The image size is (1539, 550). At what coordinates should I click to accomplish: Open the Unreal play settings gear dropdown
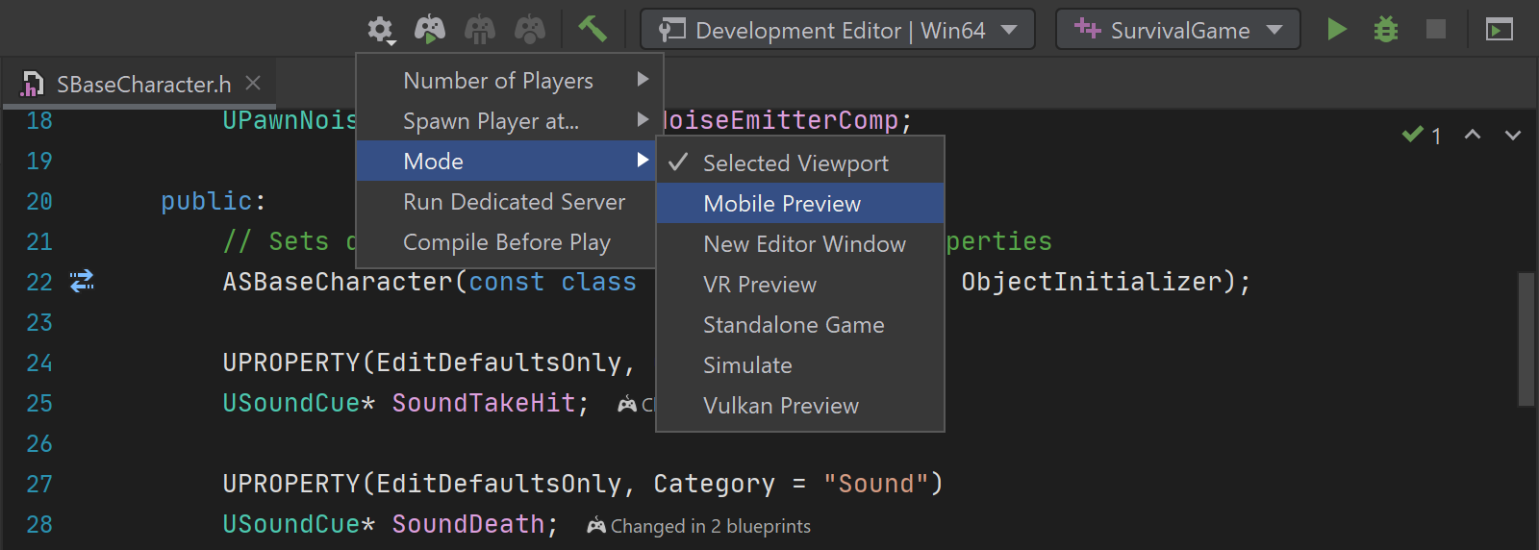pyautogui.click(x=381, y=31)
